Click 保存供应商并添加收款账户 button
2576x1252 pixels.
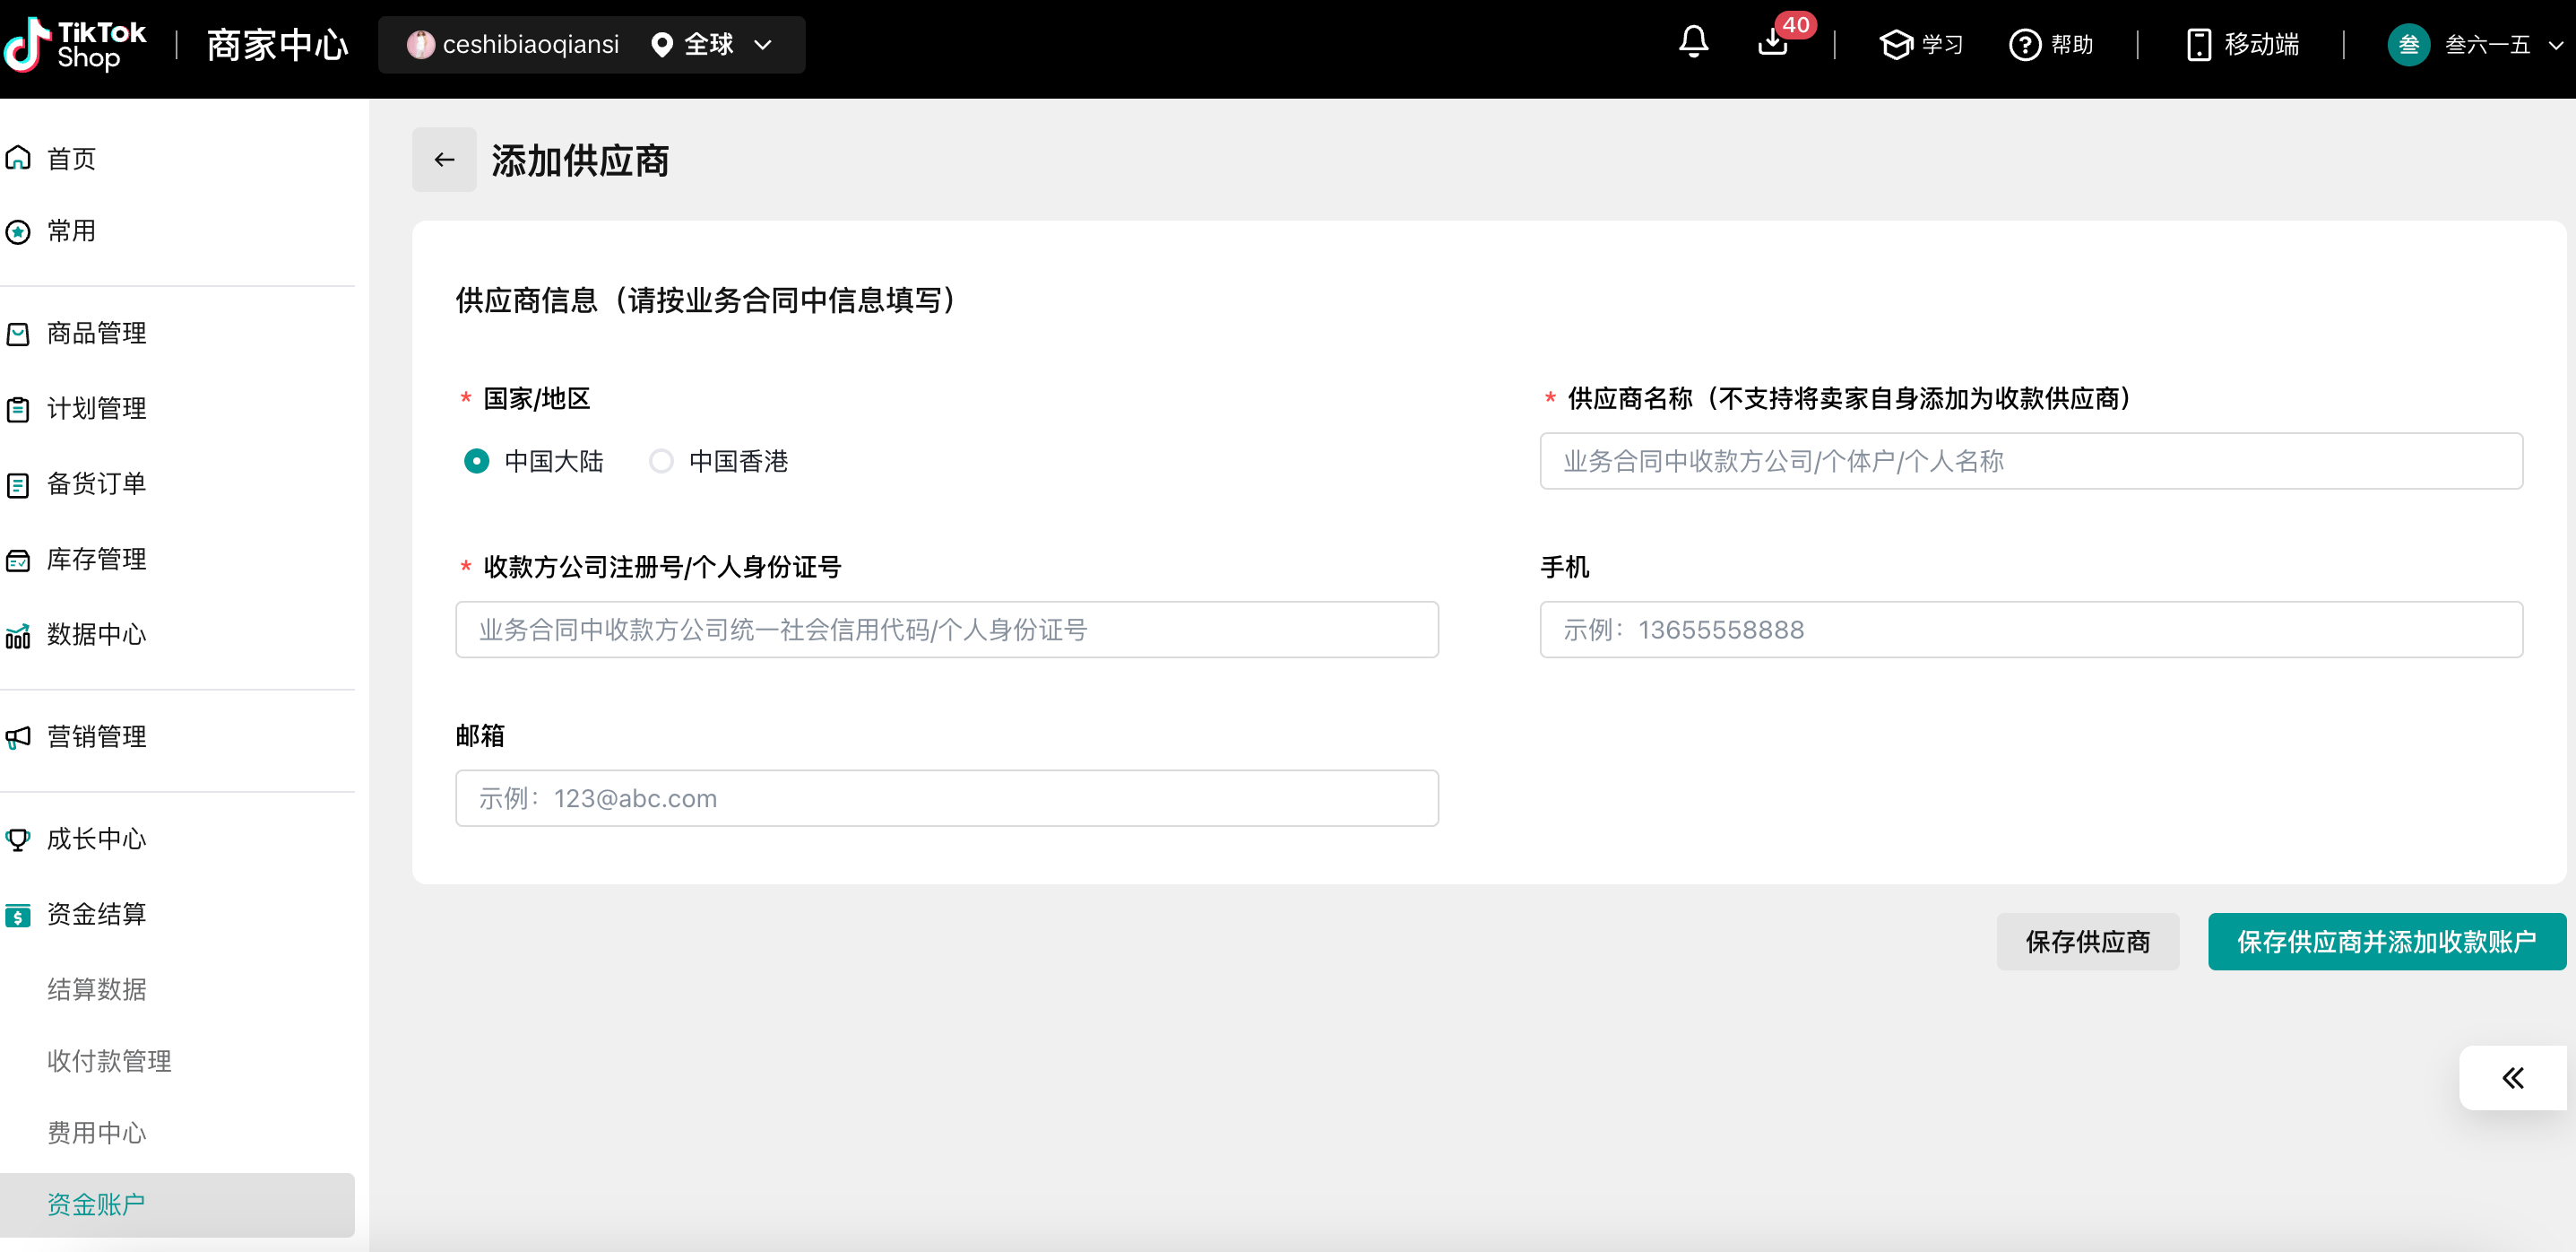click(x=2386, y=942)
